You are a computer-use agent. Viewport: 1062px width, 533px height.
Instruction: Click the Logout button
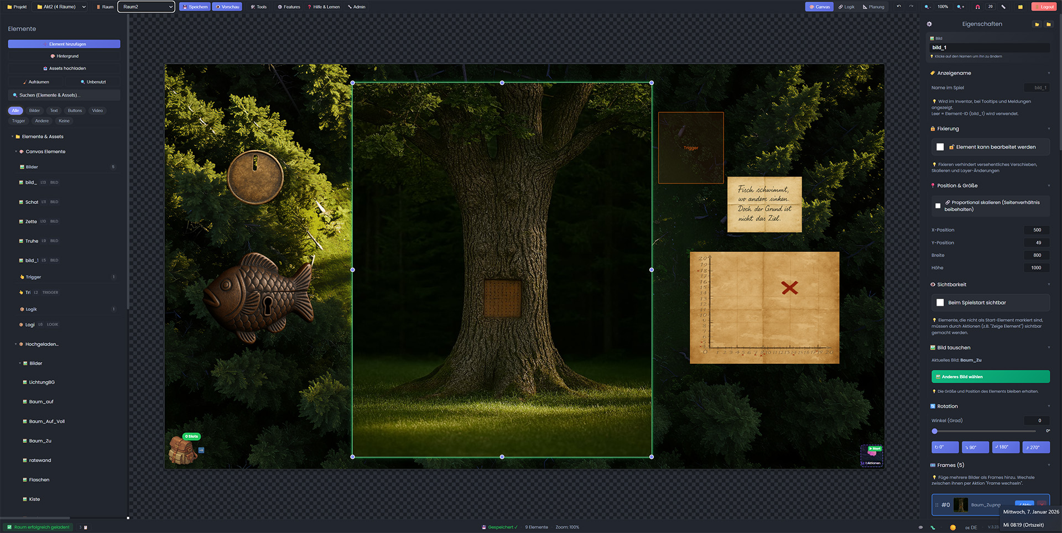click(x=1044, y=7)
